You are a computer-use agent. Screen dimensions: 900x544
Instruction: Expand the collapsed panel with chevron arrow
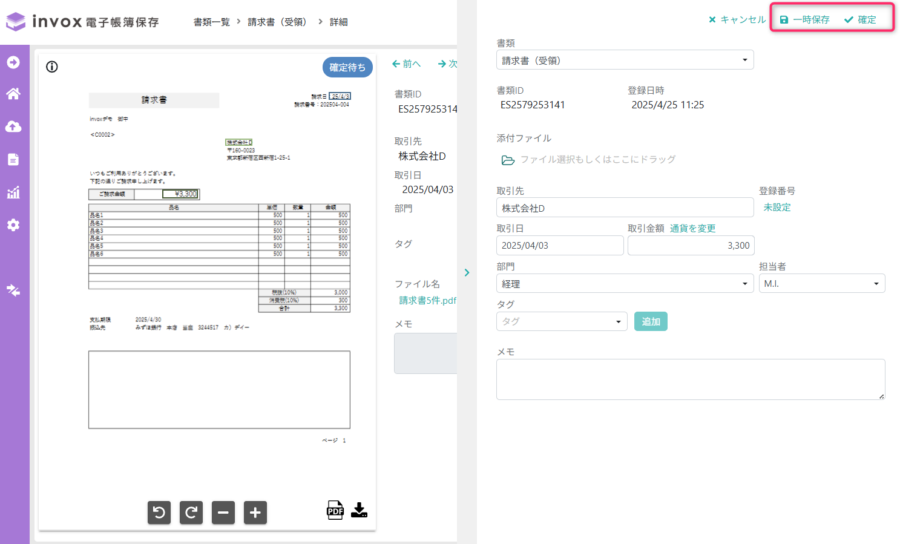click(x=467, y=273)
